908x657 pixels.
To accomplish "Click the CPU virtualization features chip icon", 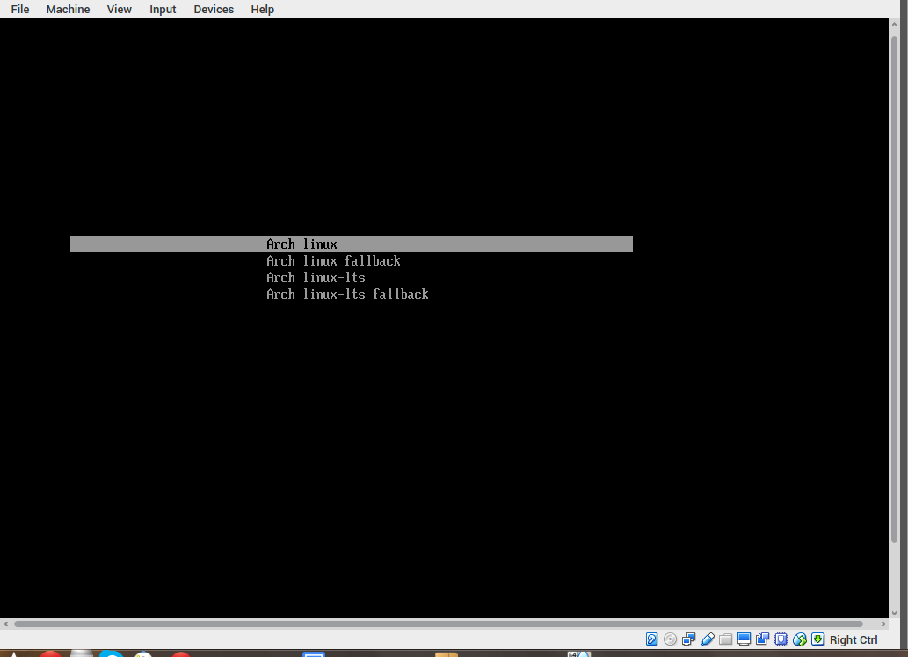I will tap(781, 639).
